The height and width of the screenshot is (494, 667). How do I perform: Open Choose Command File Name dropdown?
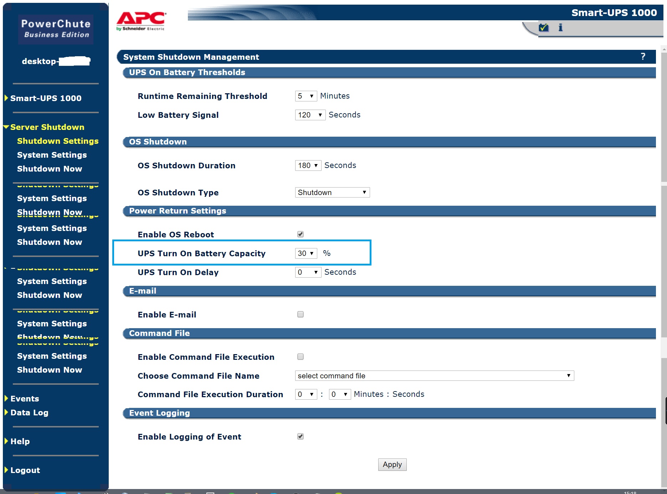coord(434,376)
